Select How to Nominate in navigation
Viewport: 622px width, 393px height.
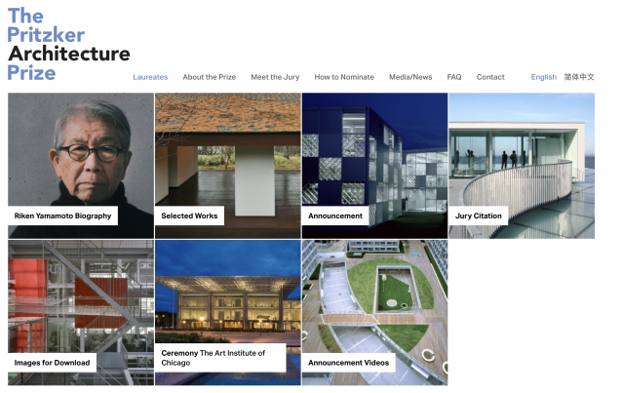pos(344,77)
